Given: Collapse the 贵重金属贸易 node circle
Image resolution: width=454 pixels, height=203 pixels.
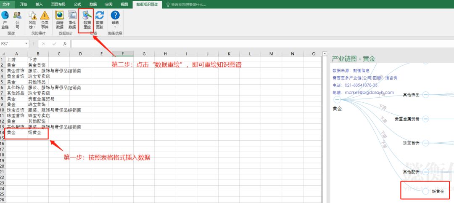Looking at the screenshot, I should point(425,119).
